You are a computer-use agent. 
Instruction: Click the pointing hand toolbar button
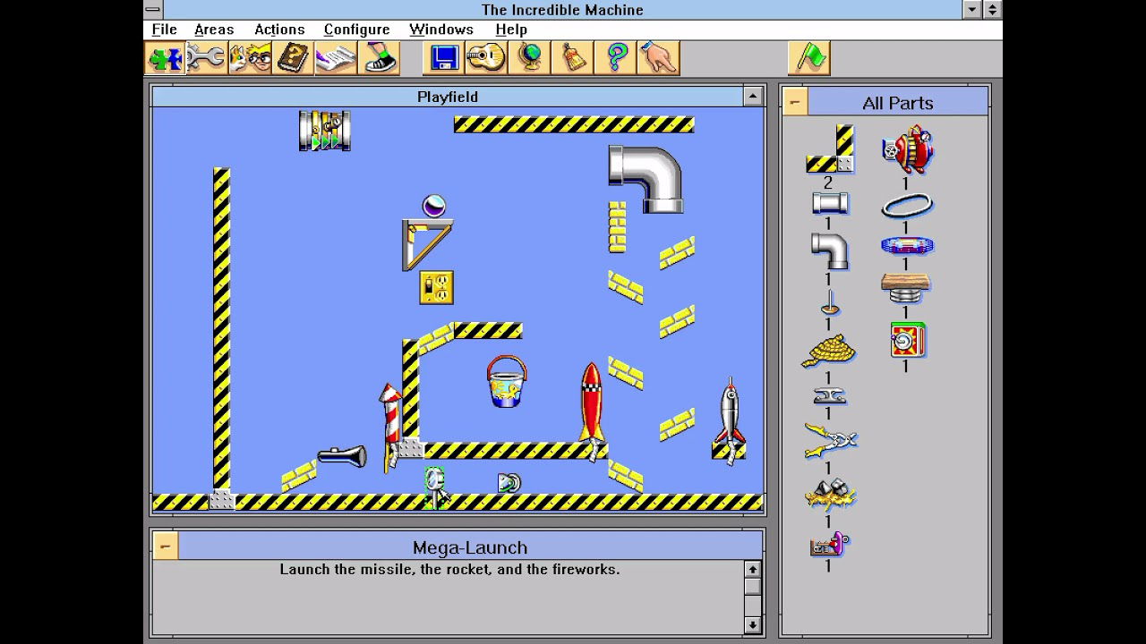coord(658,58)
